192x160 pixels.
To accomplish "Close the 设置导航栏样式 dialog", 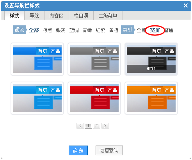I will tap(186, 5).
